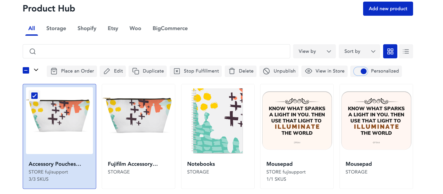
Task: Open the View by dropdown
Action: click(314, 51)
